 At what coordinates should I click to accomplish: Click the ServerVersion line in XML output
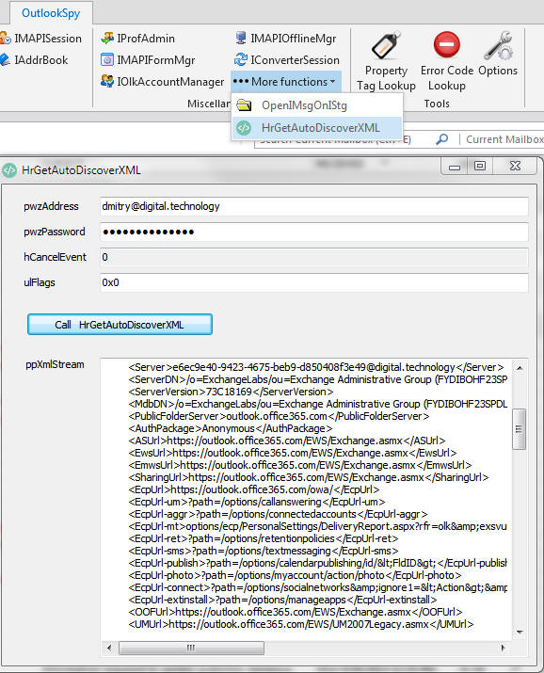coord(231,392)
